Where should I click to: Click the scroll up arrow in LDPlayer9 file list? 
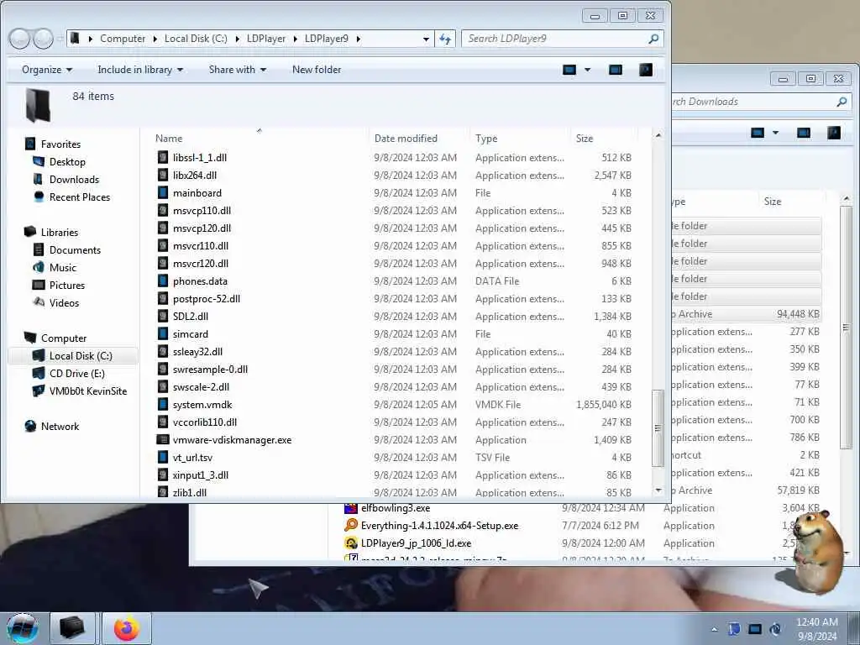click(658, 135)
